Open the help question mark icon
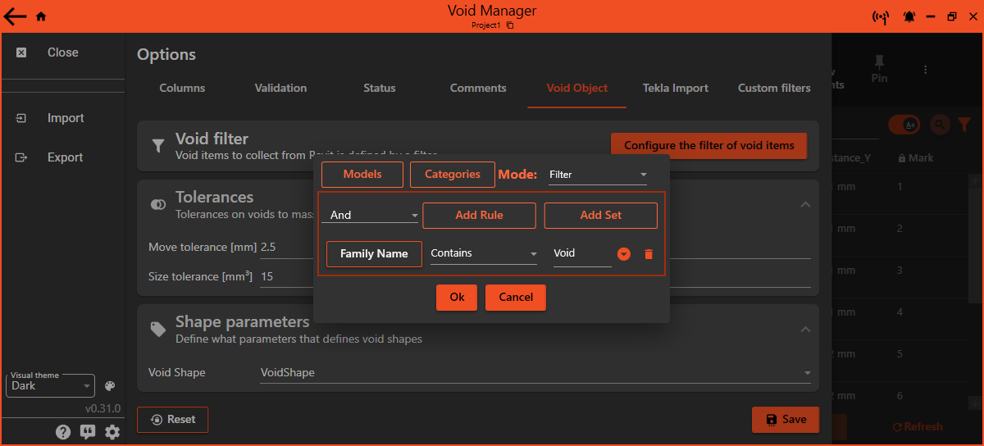This screenshot has height=446, width=984. [x=63, y=432]
